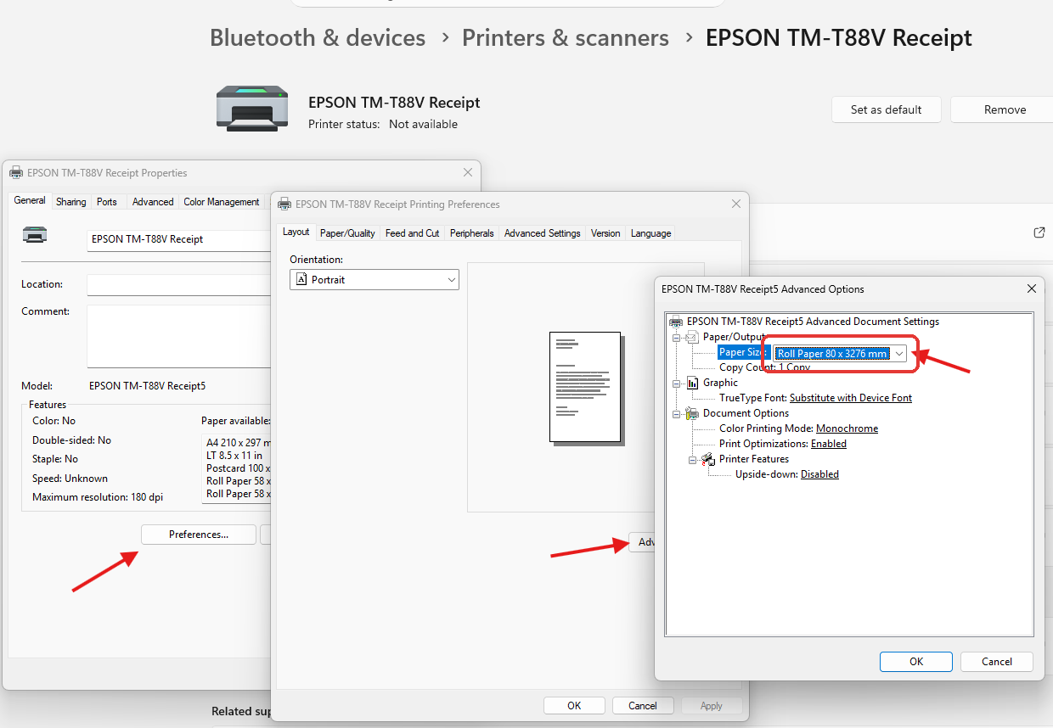Click Bluetooth & devices breadcrumb

click(318, 37)
